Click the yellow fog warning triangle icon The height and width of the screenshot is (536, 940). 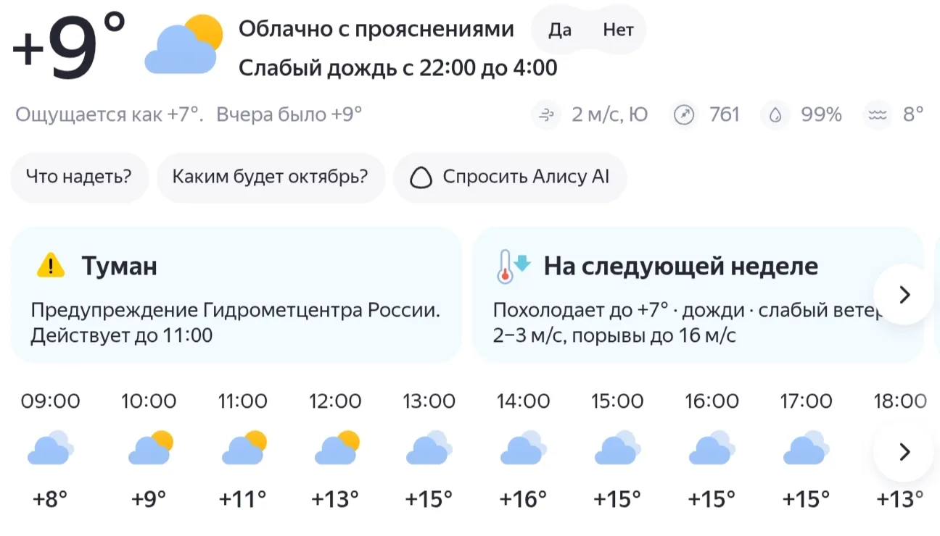pos(51,266)
